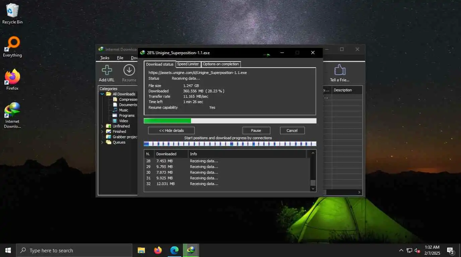461x257 pixels.
Task: Click the connections progress segment bar
Action: tap(230, 144)
